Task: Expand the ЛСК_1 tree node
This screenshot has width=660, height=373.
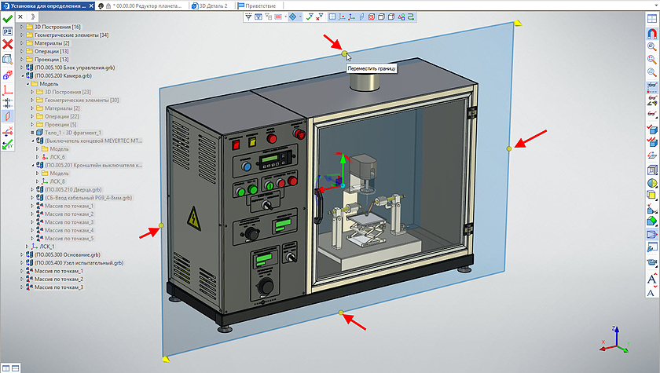Action: coord(27,247)
